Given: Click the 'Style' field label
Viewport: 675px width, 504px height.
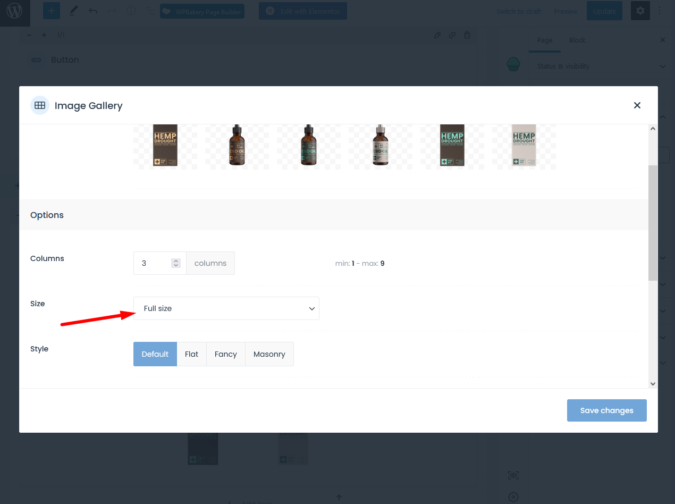Looking at the screenshot, I should click(39, 349).
